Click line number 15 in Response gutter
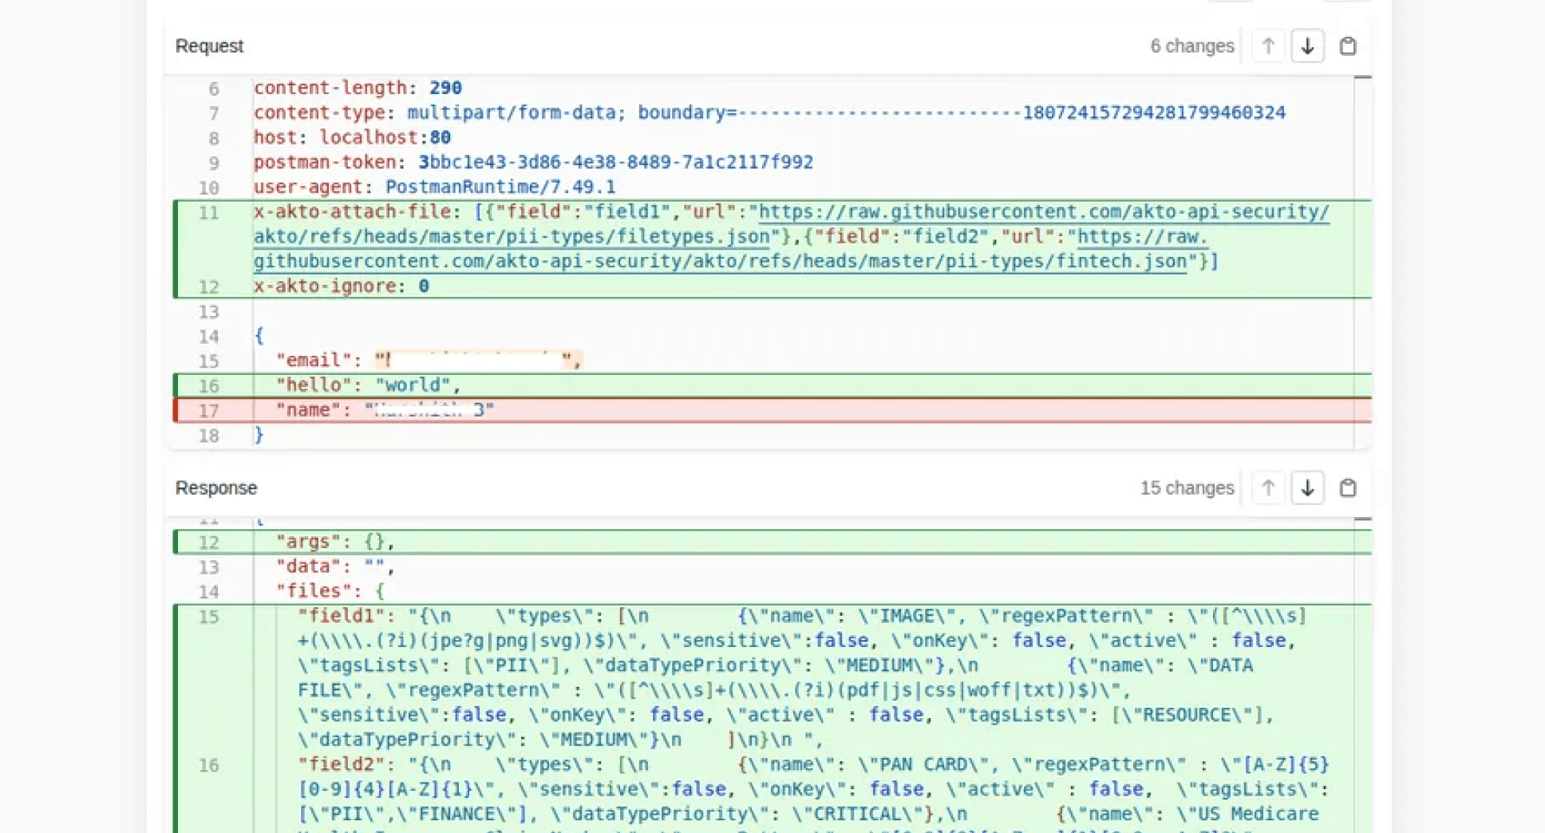Viewport: 1545px width, 833px height. [209, 617]
